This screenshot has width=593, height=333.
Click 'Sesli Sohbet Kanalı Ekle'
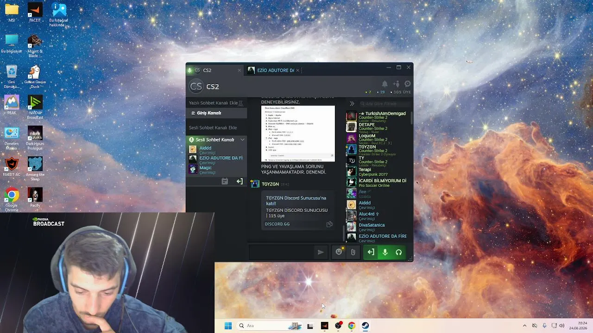point(213,128)
